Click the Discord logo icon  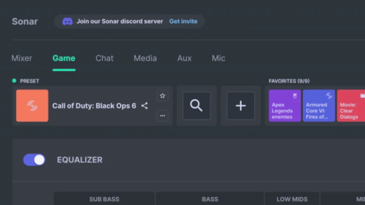click(67, 21)
